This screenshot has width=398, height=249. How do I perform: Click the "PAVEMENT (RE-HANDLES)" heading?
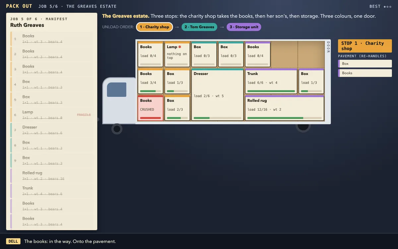363,56
